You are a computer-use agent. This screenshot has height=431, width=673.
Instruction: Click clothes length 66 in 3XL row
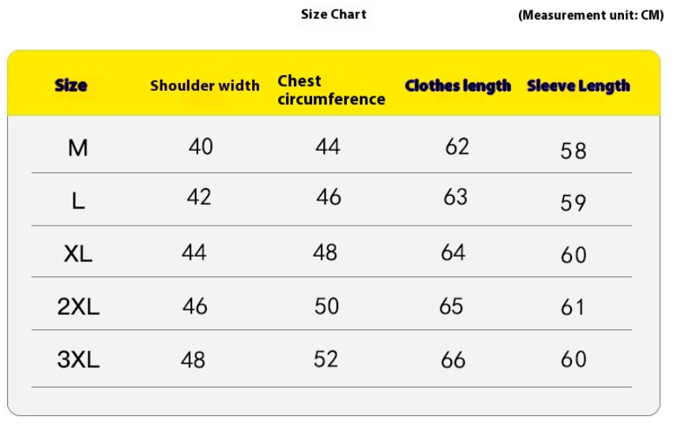pos(453,360)
